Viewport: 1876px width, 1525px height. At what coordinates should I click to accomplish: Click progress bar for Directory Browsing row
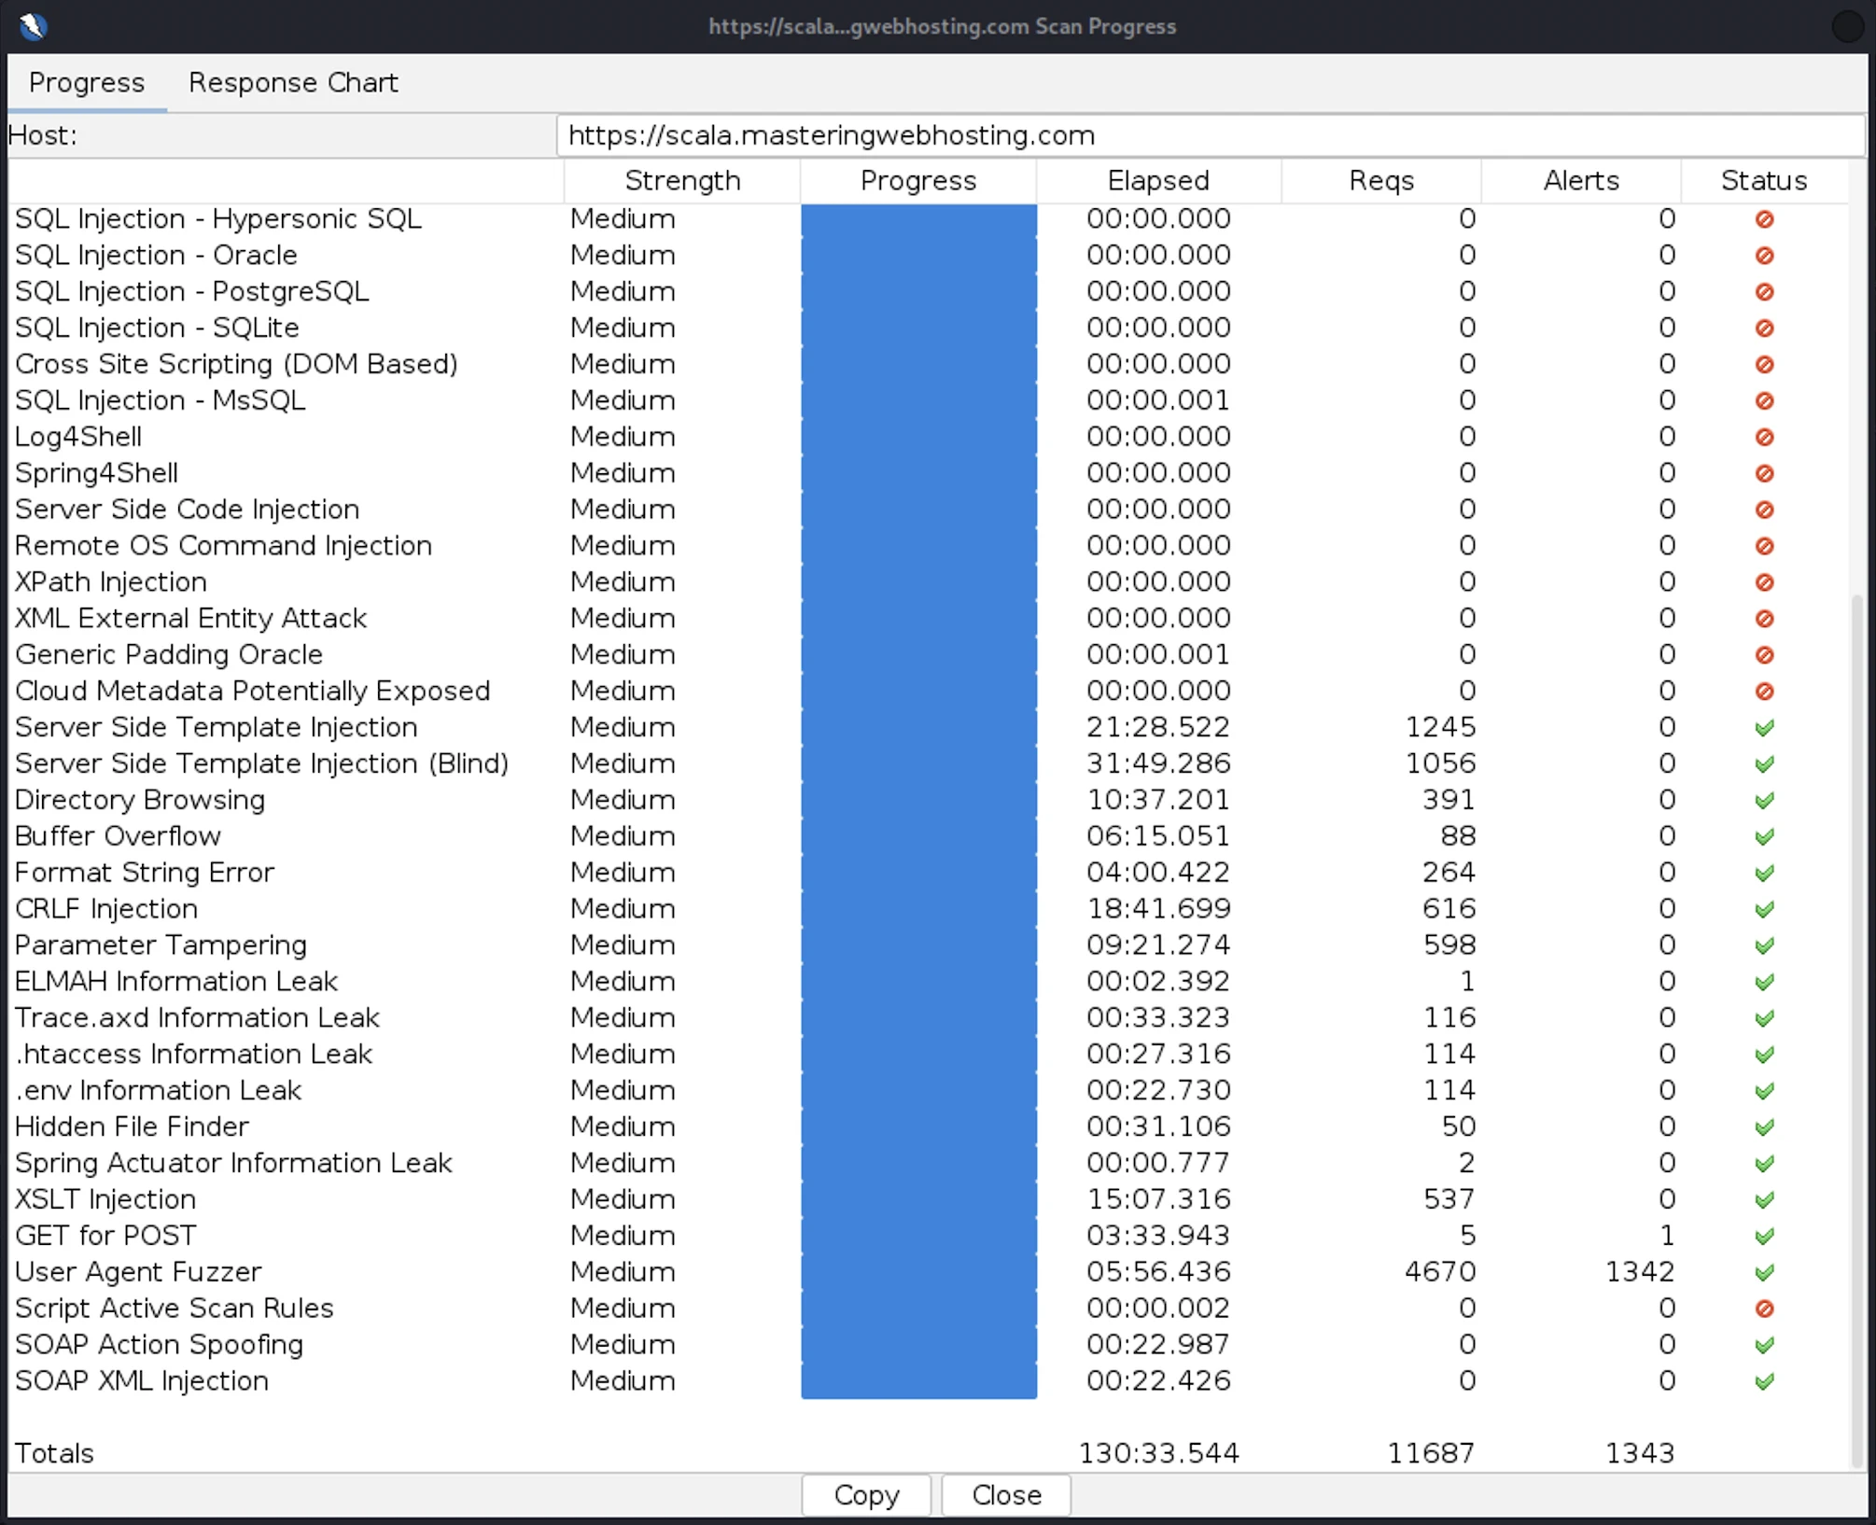[x=918, y=800]
